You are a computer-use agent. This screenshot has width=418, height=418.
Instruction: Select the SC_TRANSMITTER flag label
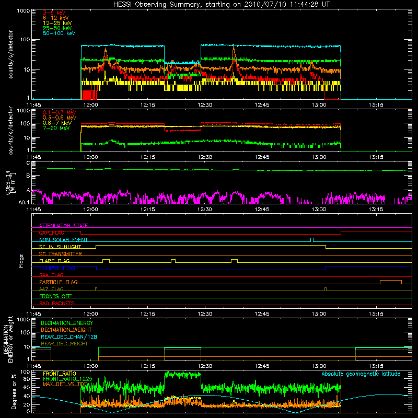[x=61, y=254]
